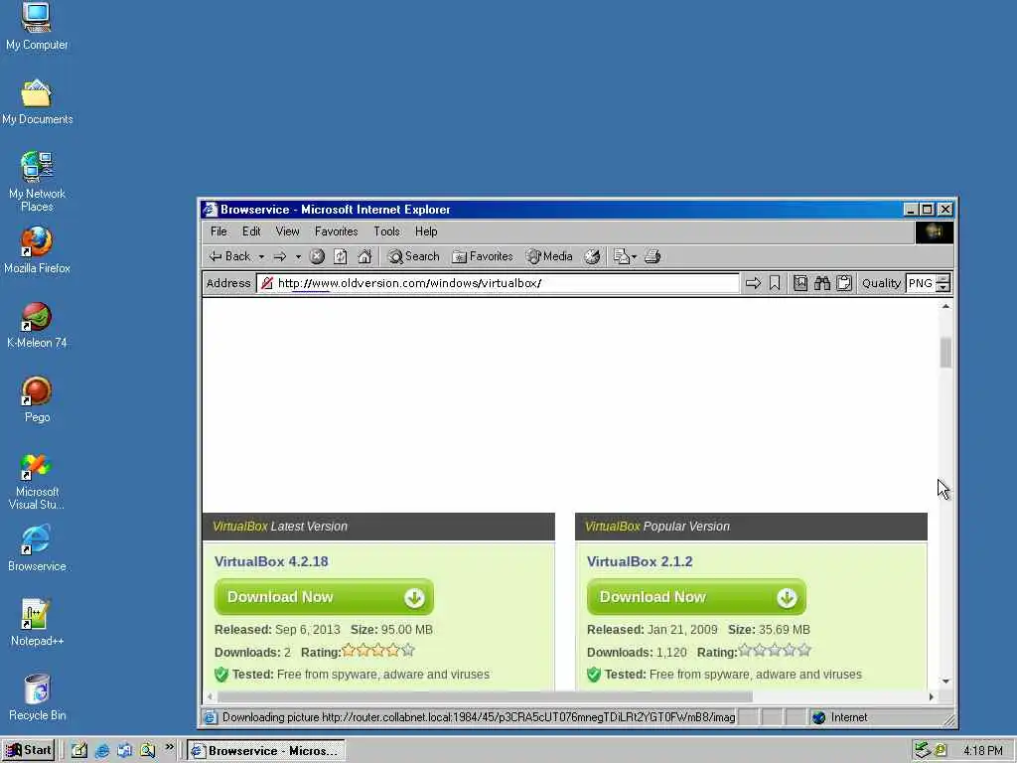Select K-Meleon 74 desktop shortcut
Screen dimensions: 1017x763
click(37, 325)
